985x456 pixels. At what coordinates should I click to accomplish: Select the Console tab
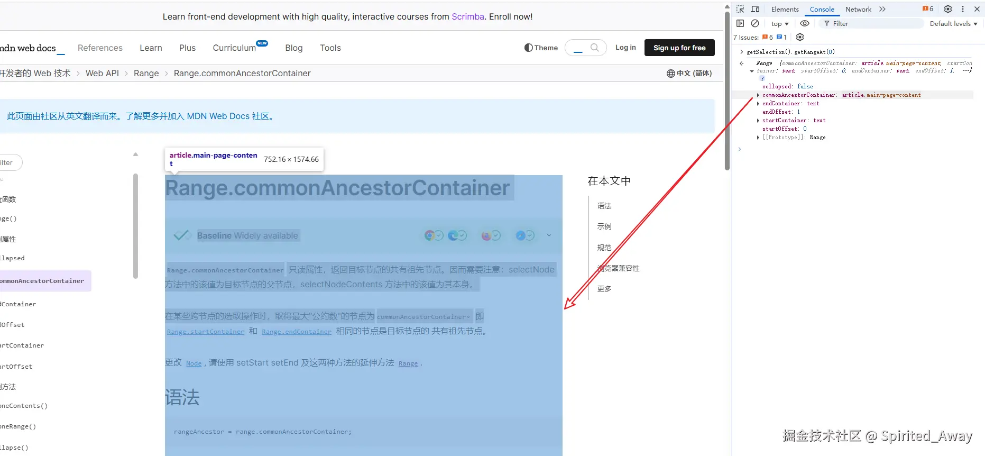(822, 9)
